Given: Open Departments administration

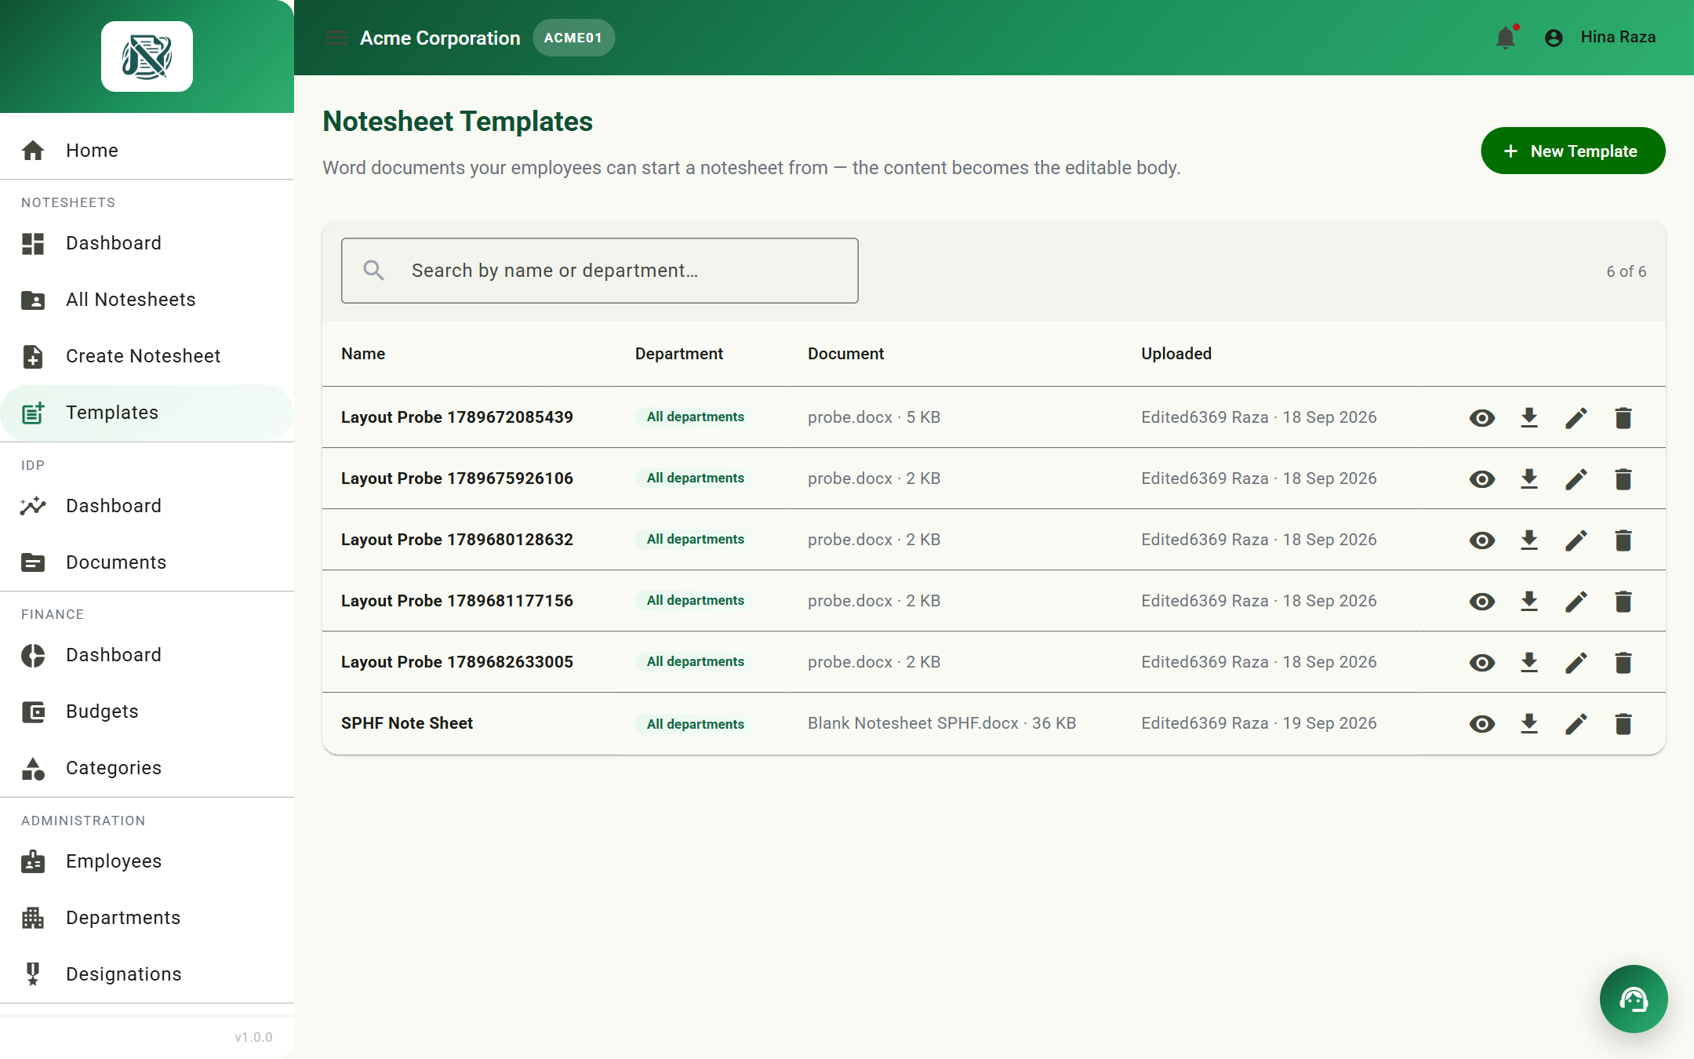Looking at the screenshot, I should click(147, 918).
